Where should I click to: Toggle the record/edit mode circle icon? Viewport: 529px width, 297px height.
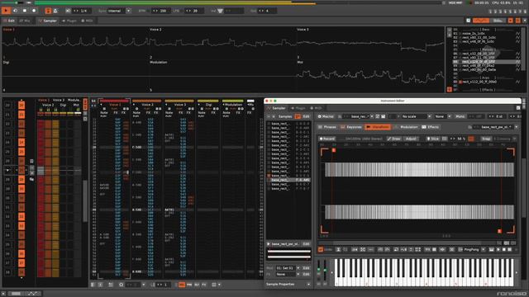(x=34, y=11)
